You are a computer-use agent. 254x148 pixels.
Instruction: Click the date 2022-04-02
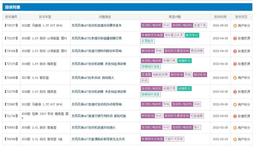220,78
